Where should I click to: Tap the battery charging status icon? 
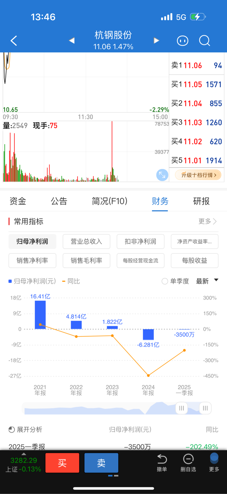click(198, 17)
